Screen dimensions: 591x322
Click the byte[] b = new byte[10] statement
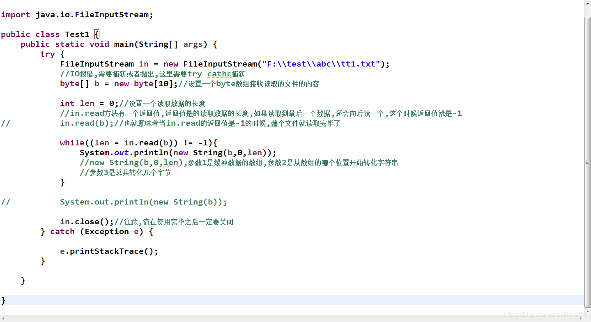tap(119, 84)
